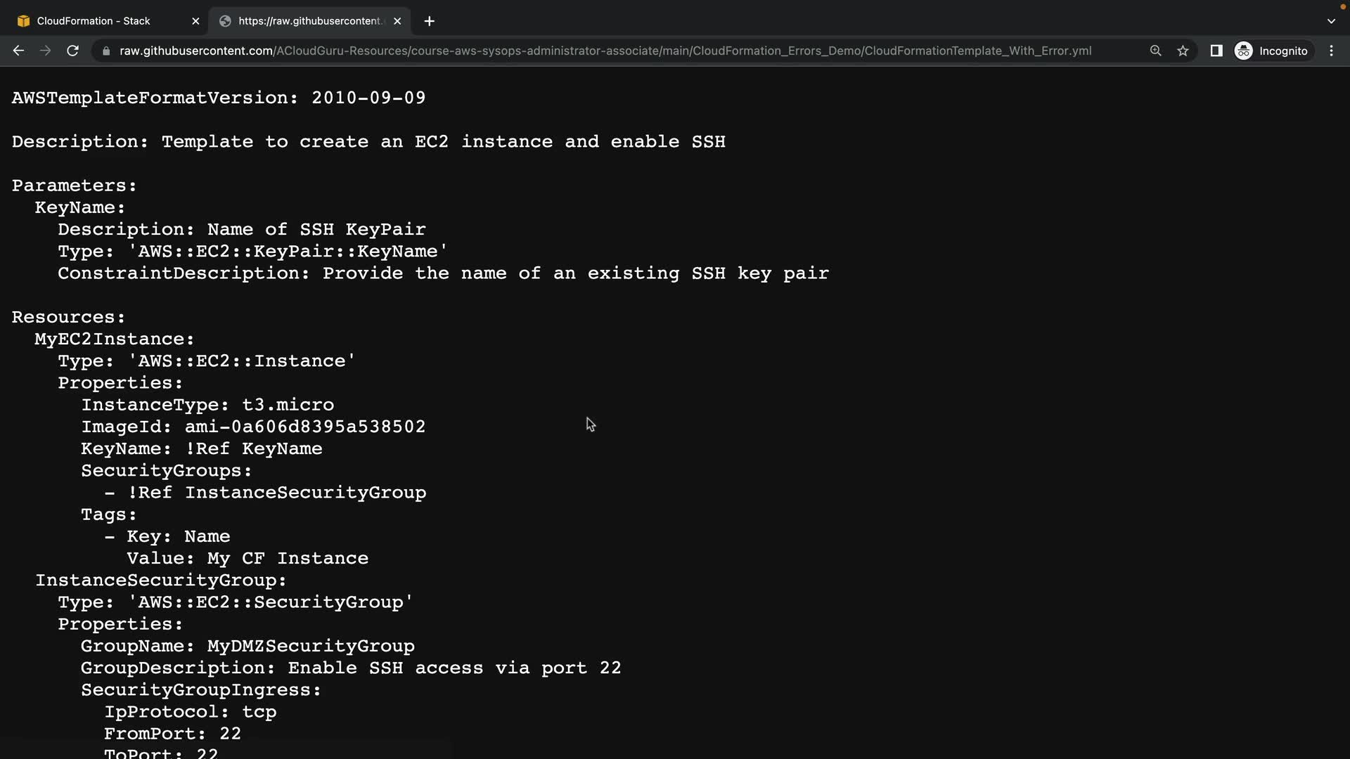Expand the tab search chevron
The width and height of the screenshot is (1350, 759).
tap(1330, 21)
